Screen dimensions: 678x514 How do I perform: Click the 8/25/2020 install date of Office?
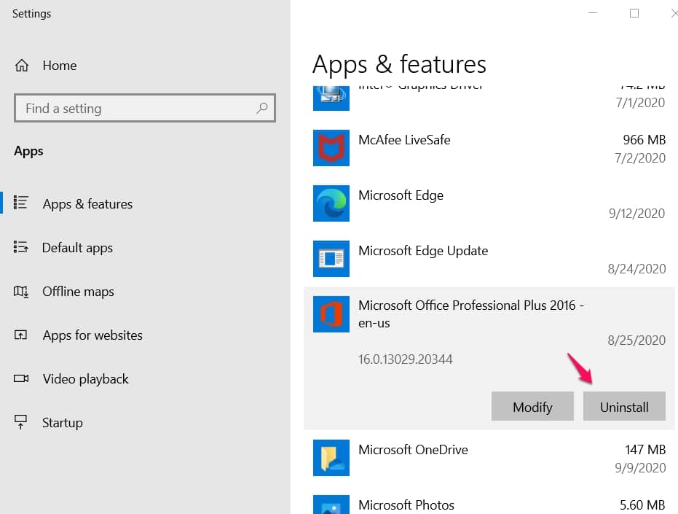point(636,340)
